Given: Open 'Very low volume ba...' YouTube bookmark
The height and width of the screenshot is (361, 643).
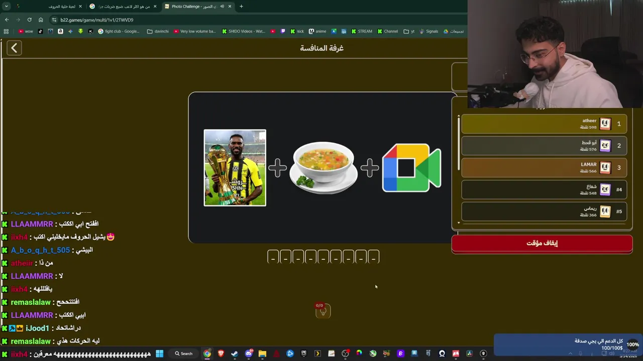Looking at the screenshot, I should (194, 31).
